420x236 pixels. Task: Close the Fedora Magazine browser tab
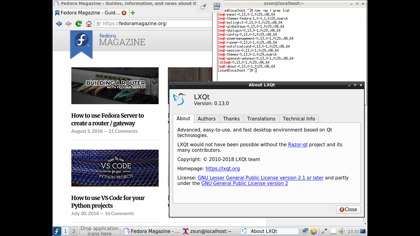(x=124, y=13)
